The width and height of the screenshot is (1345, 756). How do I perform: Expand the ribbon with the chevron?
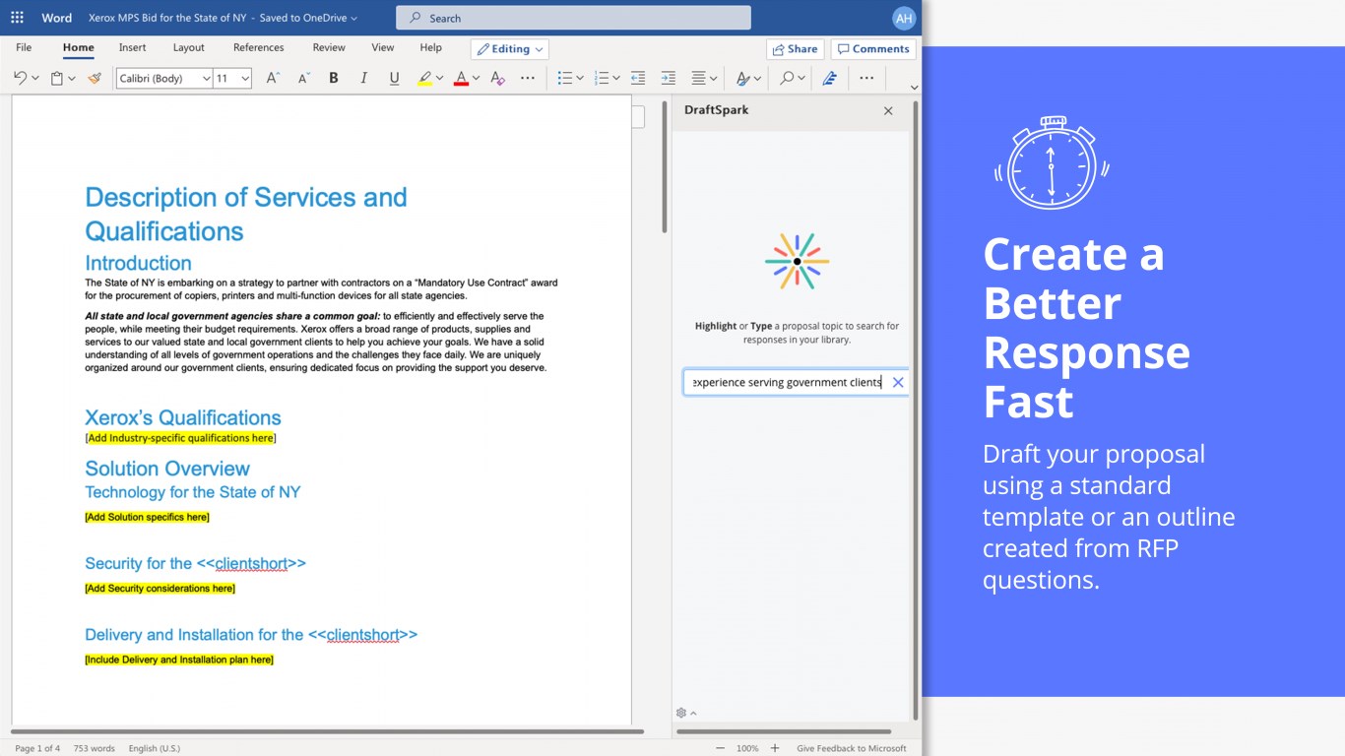point(914,88)
